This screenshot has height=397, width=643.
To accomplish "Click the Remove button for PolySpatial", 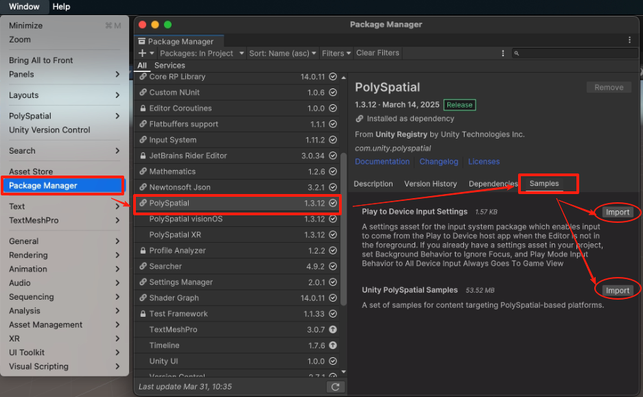I will (x=609, y=87).
